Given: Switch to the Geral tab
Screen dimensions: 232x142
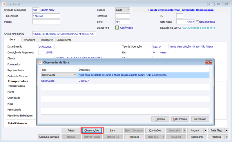Looking at the screenshot, I should (12, 39).
